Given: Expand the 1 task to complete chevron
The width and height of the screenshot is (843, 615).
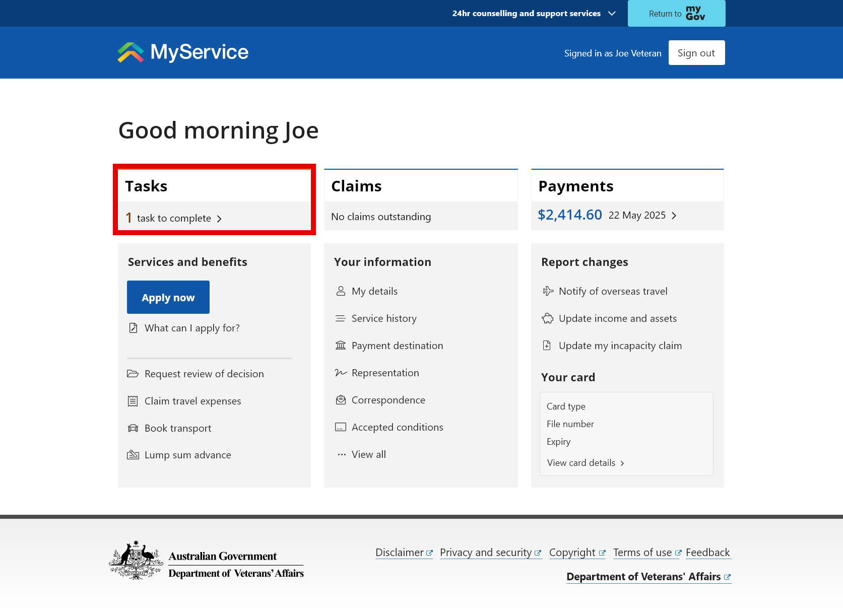Looking at the screenshot, I should [220, 219].
